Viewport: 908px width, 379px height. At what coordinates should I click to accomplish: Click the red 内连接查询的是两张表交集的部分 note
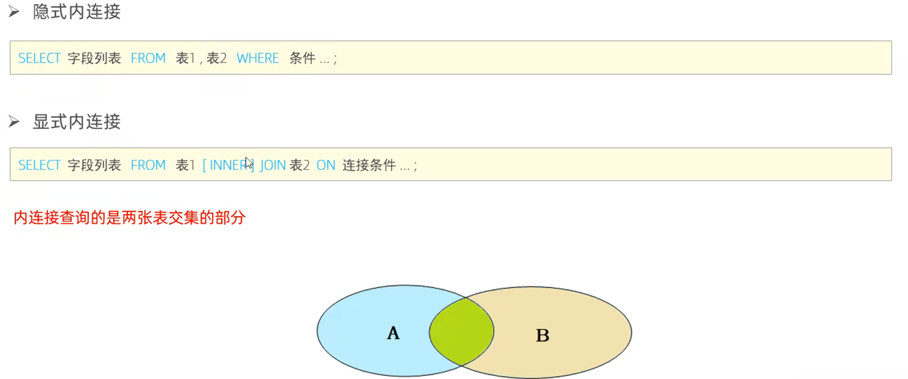(130, 218)
